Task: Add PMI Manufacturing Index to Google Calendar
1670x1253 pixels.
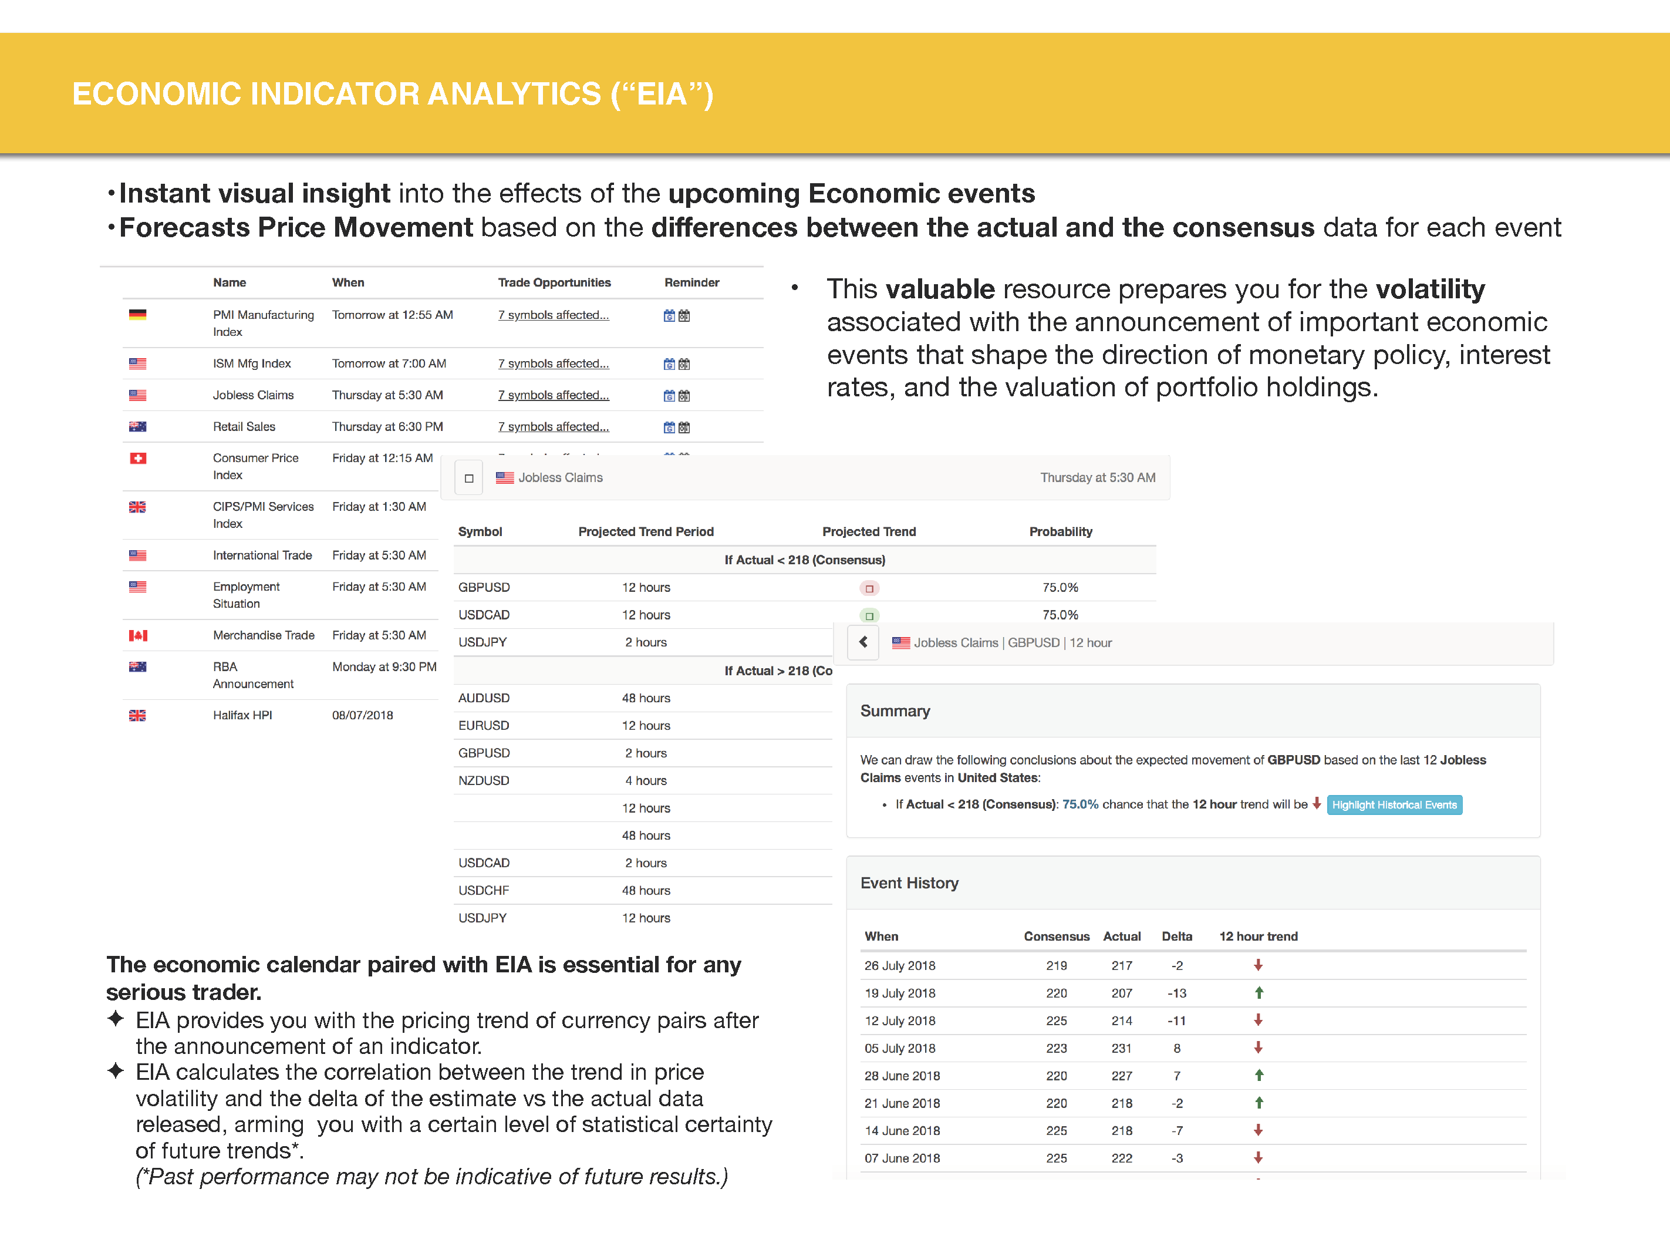Action: [669, 316]
